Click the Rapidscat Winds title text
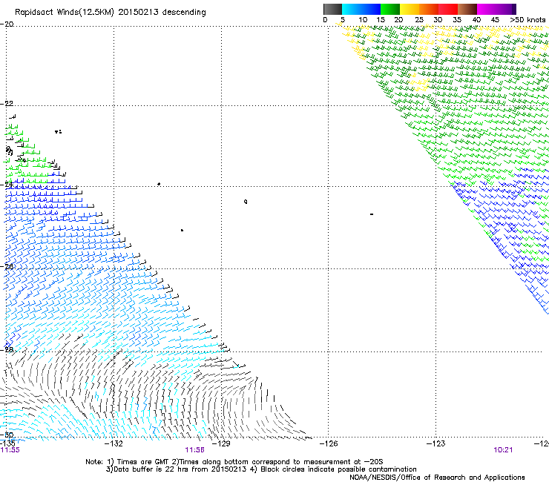Image resolution: width=549 pixels, height=482 pixels. coord(64,13)
